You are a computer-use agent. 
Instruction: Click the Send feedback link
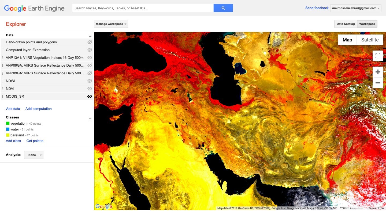pyautogui.click(x=317, y=8)
